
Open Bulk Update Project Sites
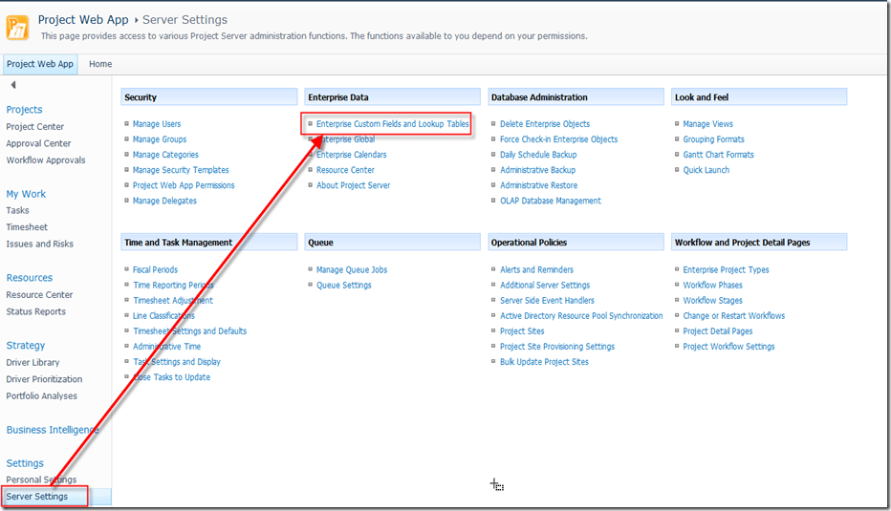click(x=544, y=362)
